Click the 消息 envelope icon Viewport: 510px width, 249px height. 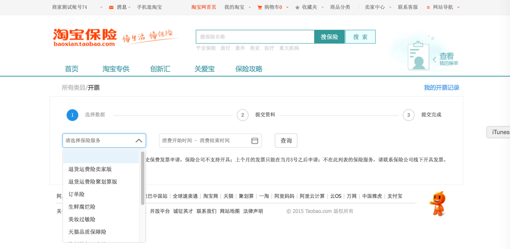click(x=111, y=7)
